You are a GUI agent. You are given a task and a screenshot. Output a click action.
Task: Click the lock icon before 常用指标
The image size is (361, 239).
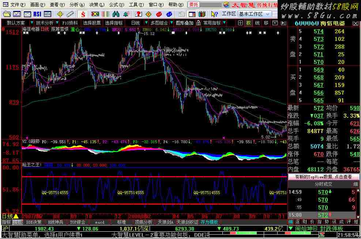click(199, 23)
